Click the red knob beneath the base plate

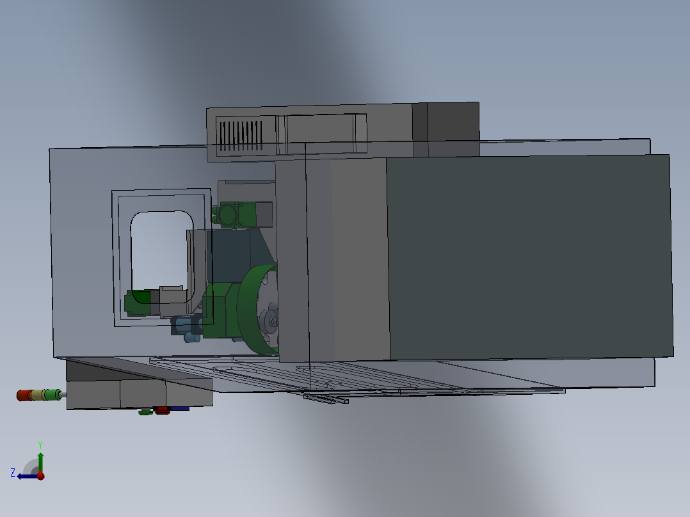[161, 410]
